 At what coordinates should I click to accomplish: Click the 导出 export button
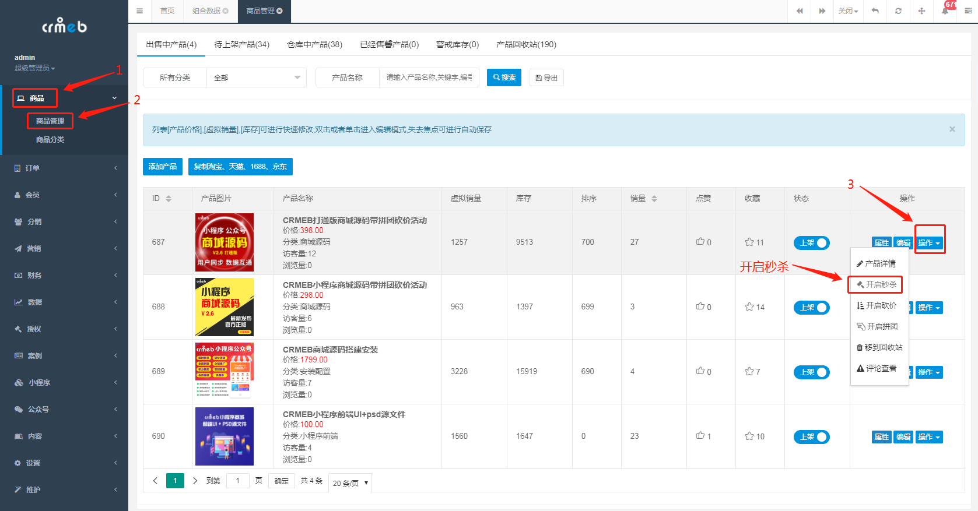tap(546, 77)
